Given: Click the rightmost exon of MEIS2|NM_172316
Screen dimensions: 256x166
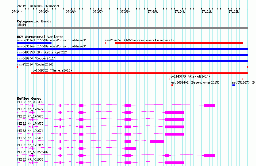Looking at the screenshot, I should coord(157,141).
